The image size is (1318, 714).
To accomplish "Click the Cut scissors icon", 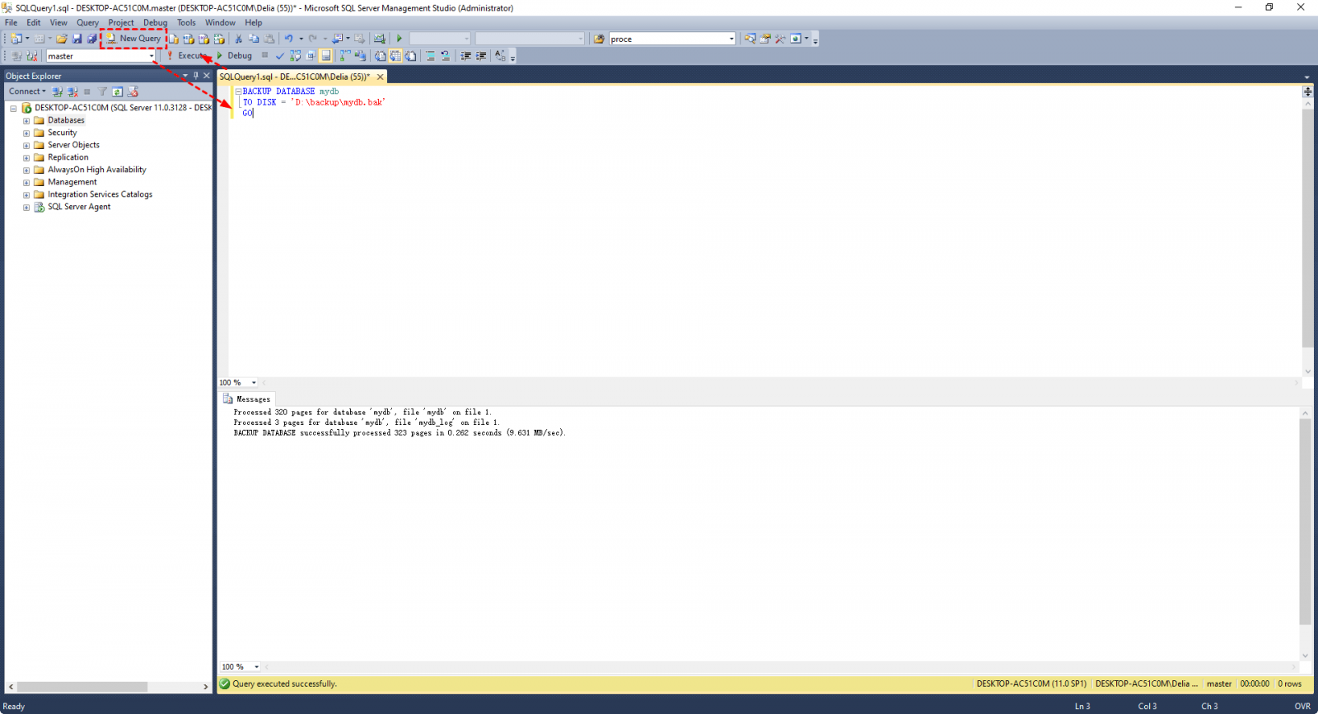I will (239, 39).
